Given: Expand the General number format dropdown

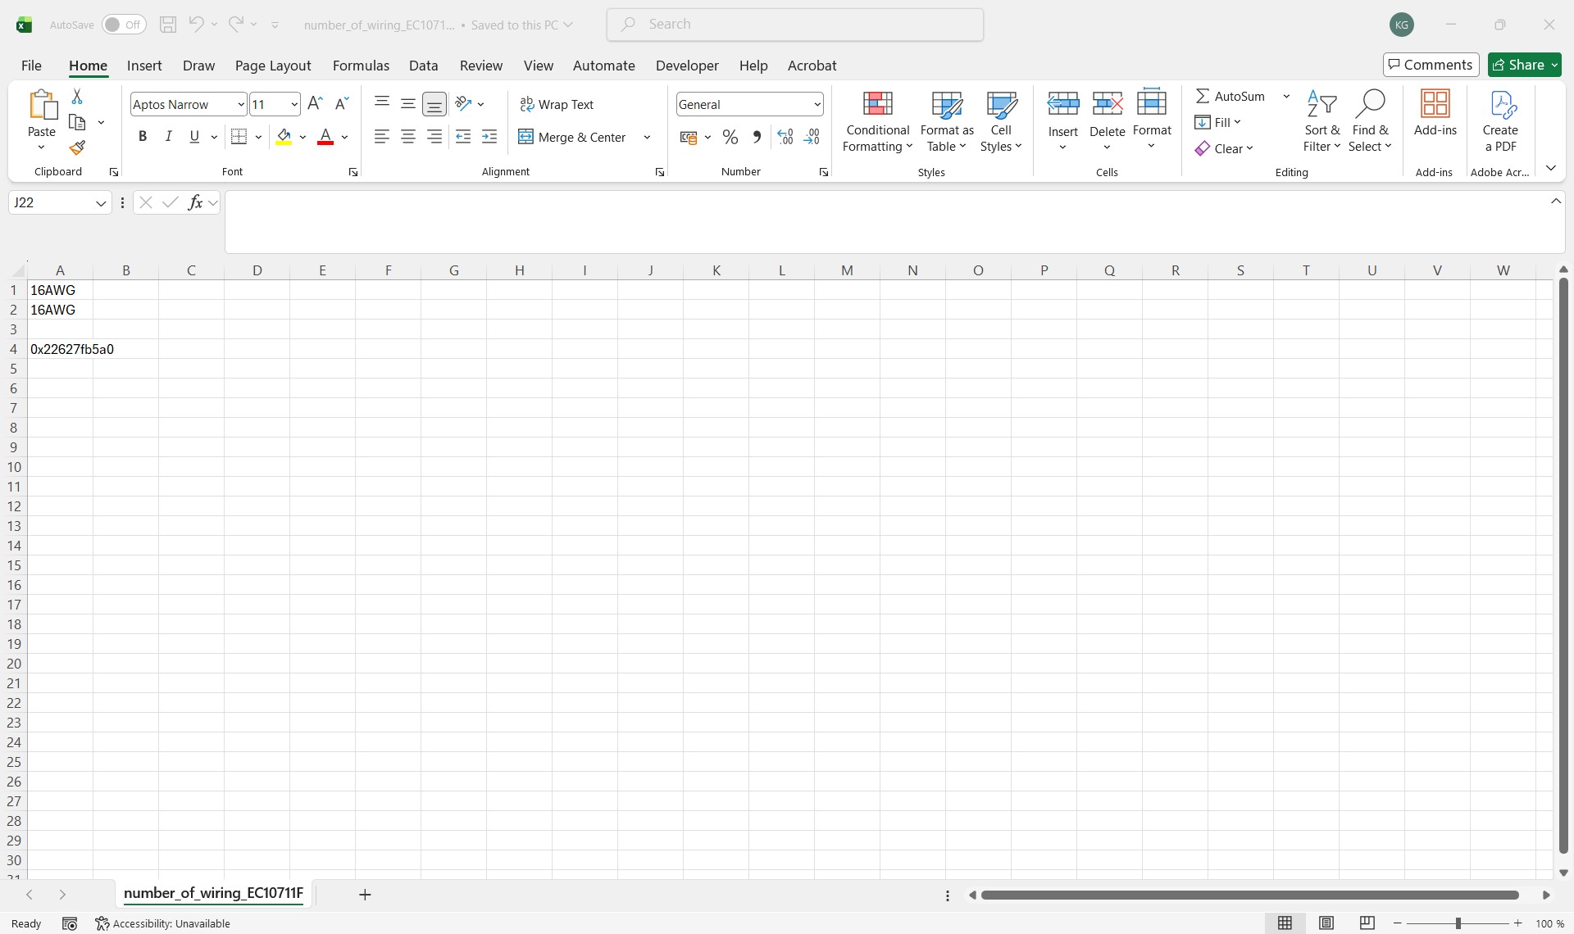Looking at the screenshot, I should (x=817, y=104).
